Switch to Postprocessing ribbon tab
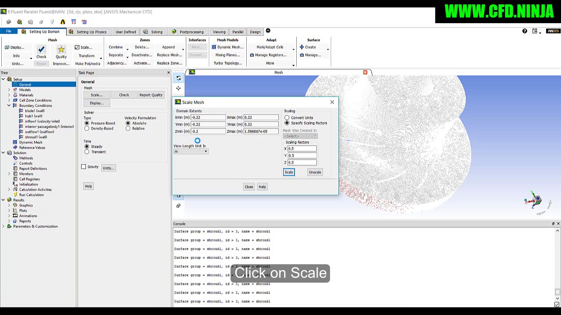The width and height of the screenshot is (561, 315). pyautogui.click(x=188, y=31)
